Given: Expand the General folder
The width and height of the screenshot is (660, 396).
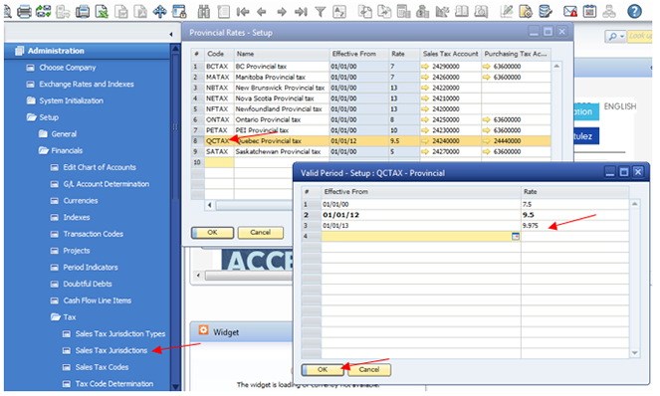Looking at the screenshot, I should (43, 134).
